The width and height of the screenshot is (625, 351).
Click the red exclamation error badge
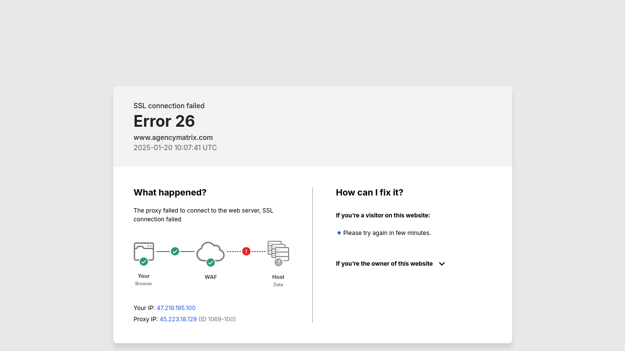tap(246, 252)
